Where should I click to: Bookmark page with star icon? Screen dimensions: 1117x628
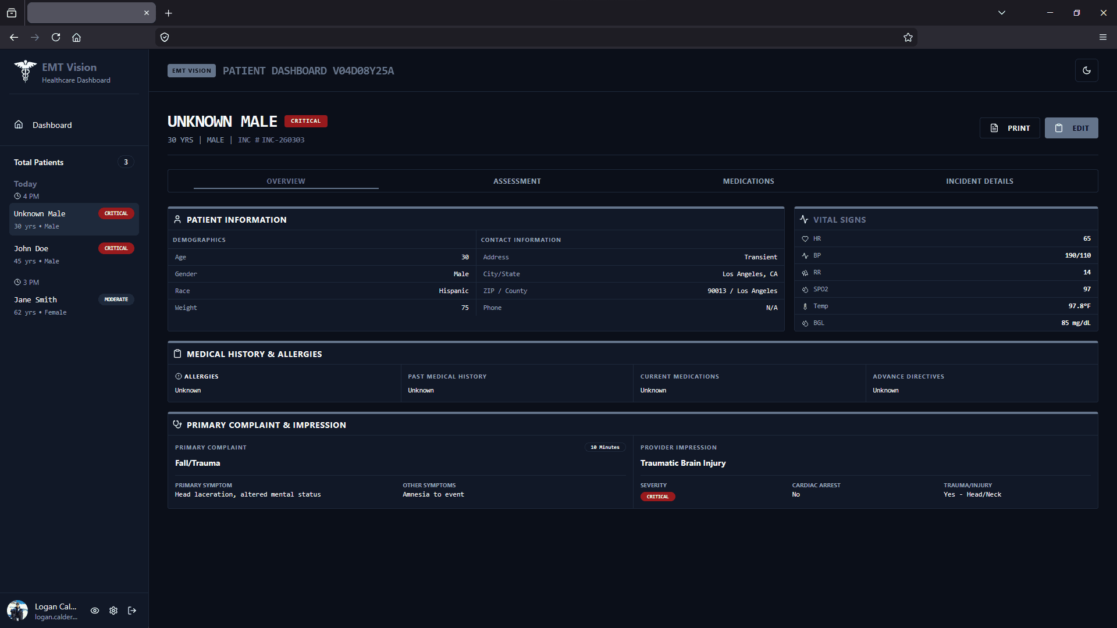[x=908, y=37]
